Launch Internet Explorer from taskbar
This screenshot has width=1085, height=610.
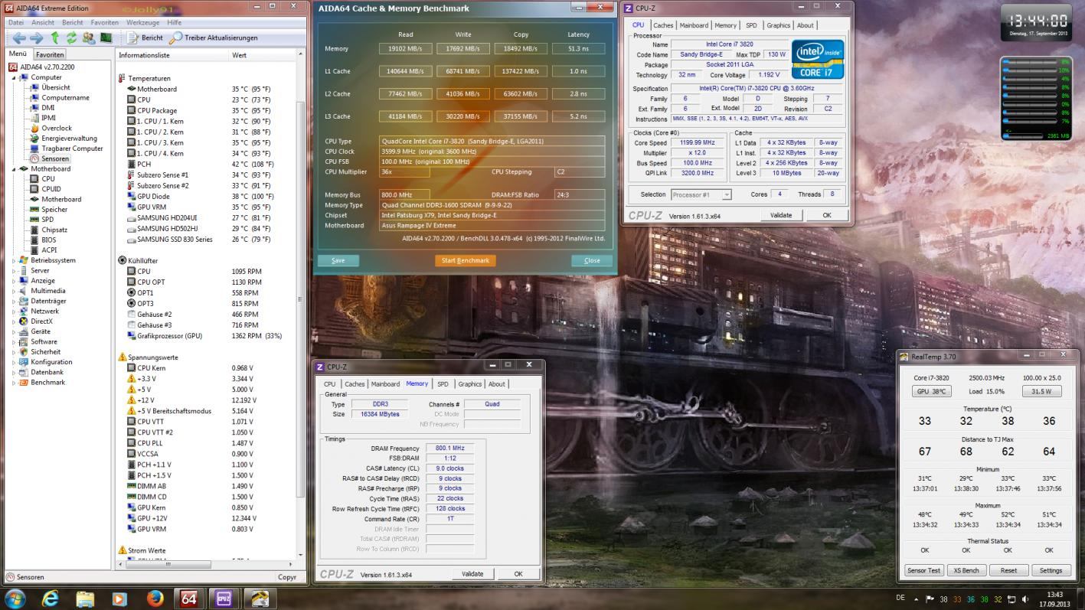coord(51,599)
